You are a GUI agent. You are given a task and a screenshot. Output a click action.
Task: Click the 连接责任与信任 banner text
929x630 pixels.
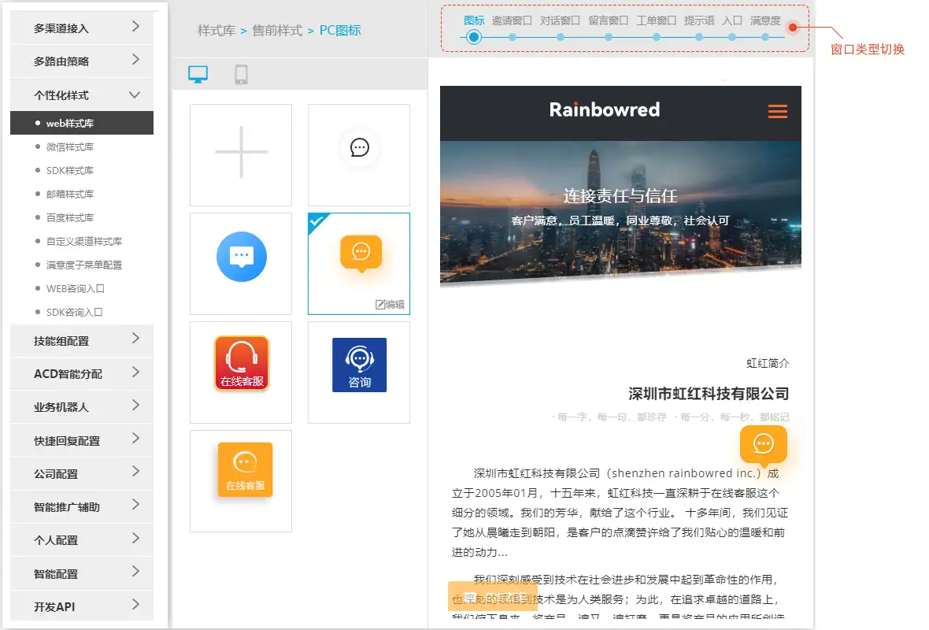click(x=620, y=196)
